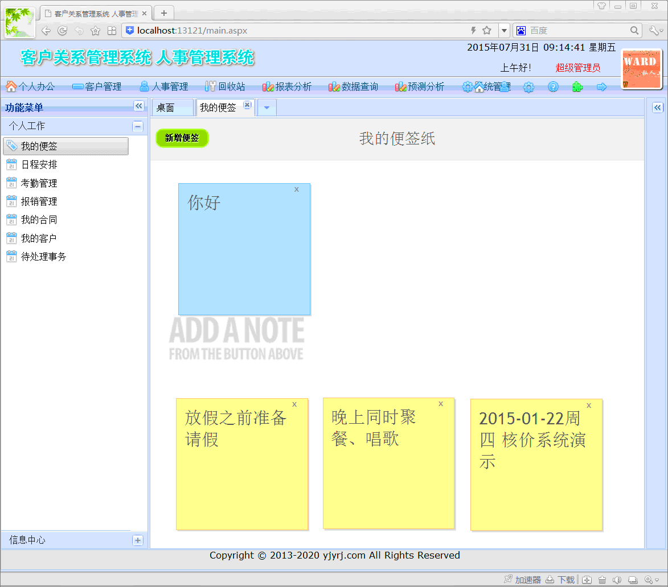Click the 百度 search input field

tap(578, 31)
